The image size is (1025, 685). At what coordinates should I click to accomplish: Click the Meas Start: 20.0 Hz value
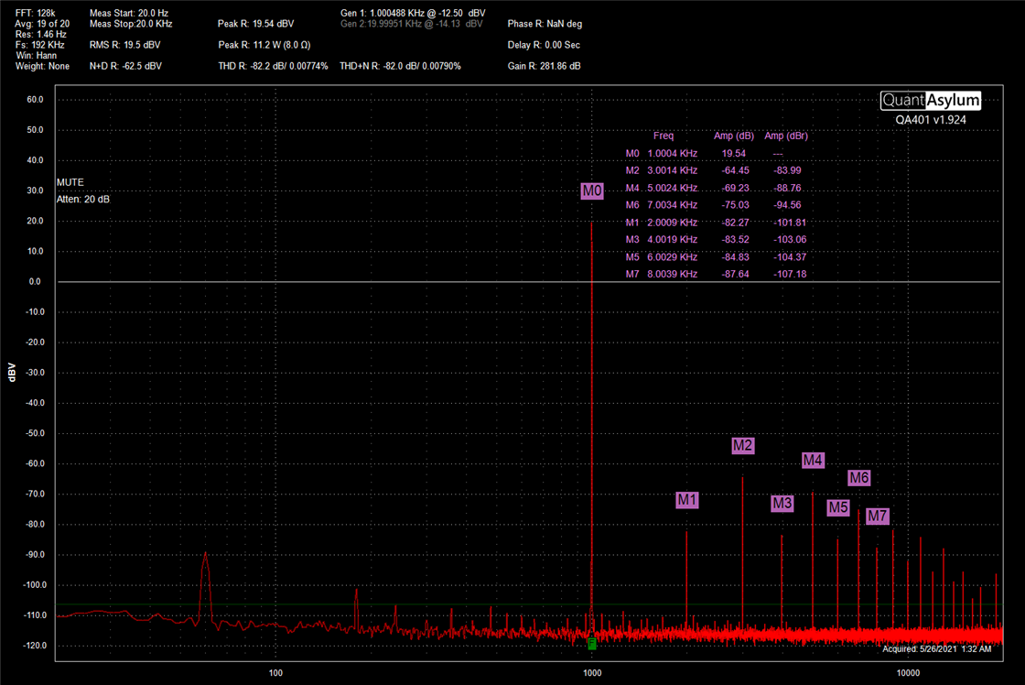[129, 13]
